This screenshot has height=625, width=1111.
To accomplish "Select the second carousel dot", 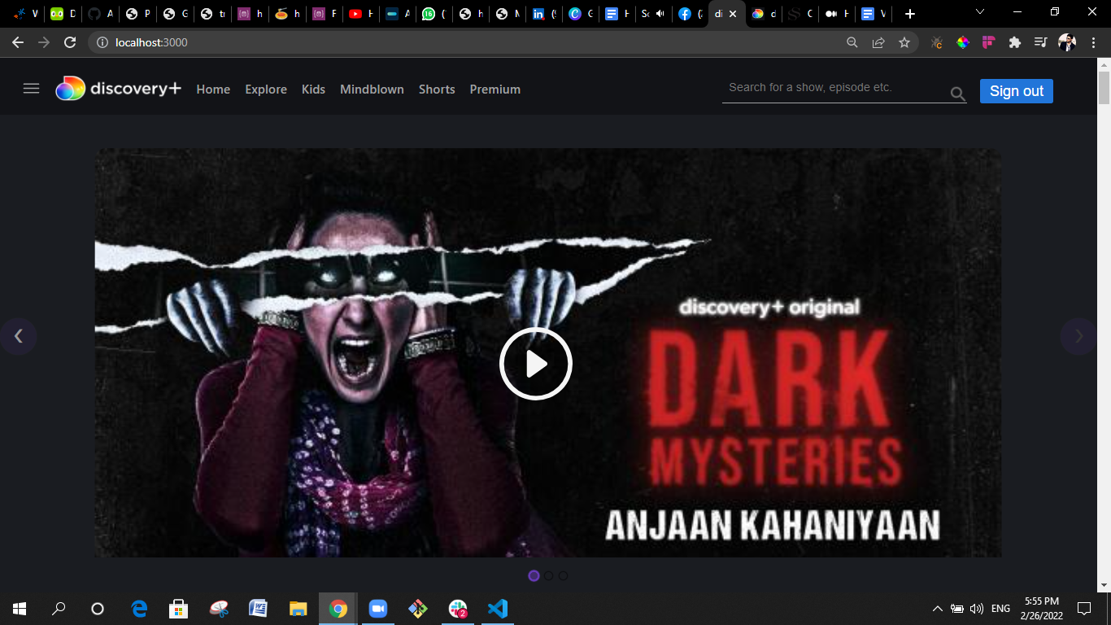I will coord(548,575).
